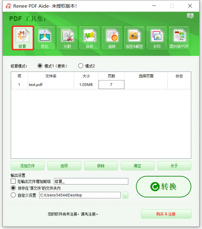
Task: Choose 保存在源文件的文件夹内 option
Action: pos(13,188)
